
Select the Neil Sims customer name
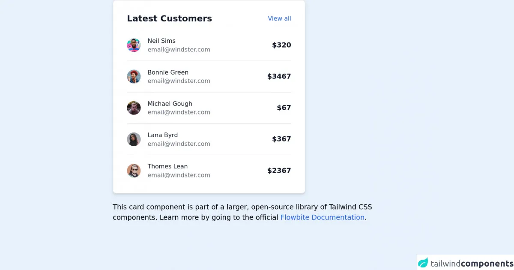pyautogui.click(x=161, y=41)
